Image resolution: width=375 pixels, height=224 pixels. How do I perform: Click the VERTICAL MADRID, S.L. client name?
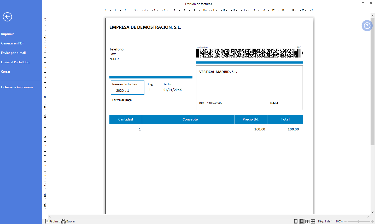pos(218,72)
